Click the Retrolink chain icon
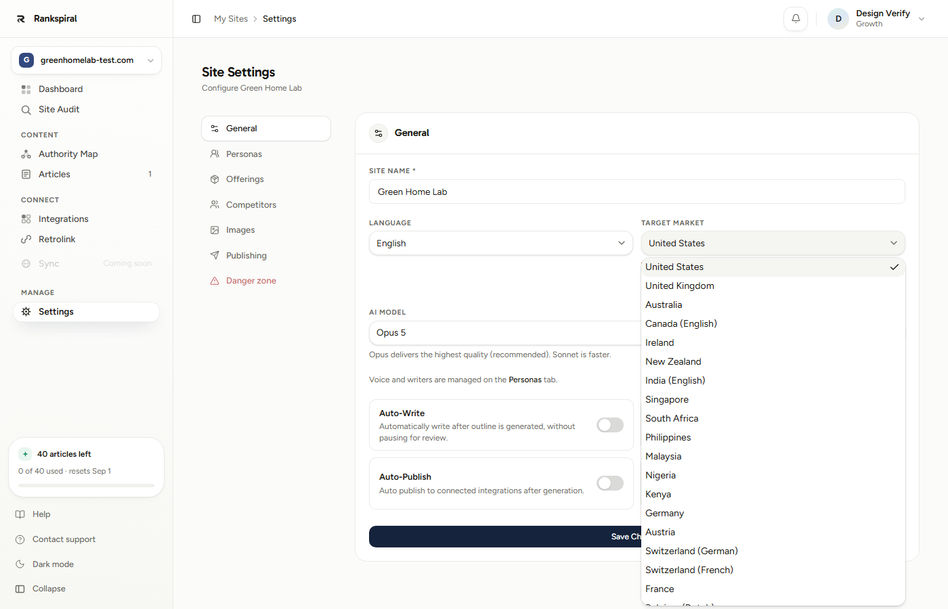Viewport: 948px width, 609px height. click(26, 240)
